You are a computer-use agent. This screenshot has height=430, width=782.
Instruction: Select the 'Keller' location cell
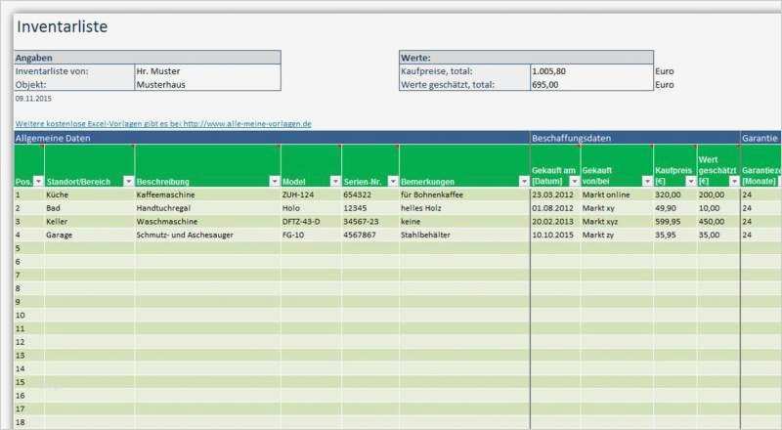tap(90, 222)
